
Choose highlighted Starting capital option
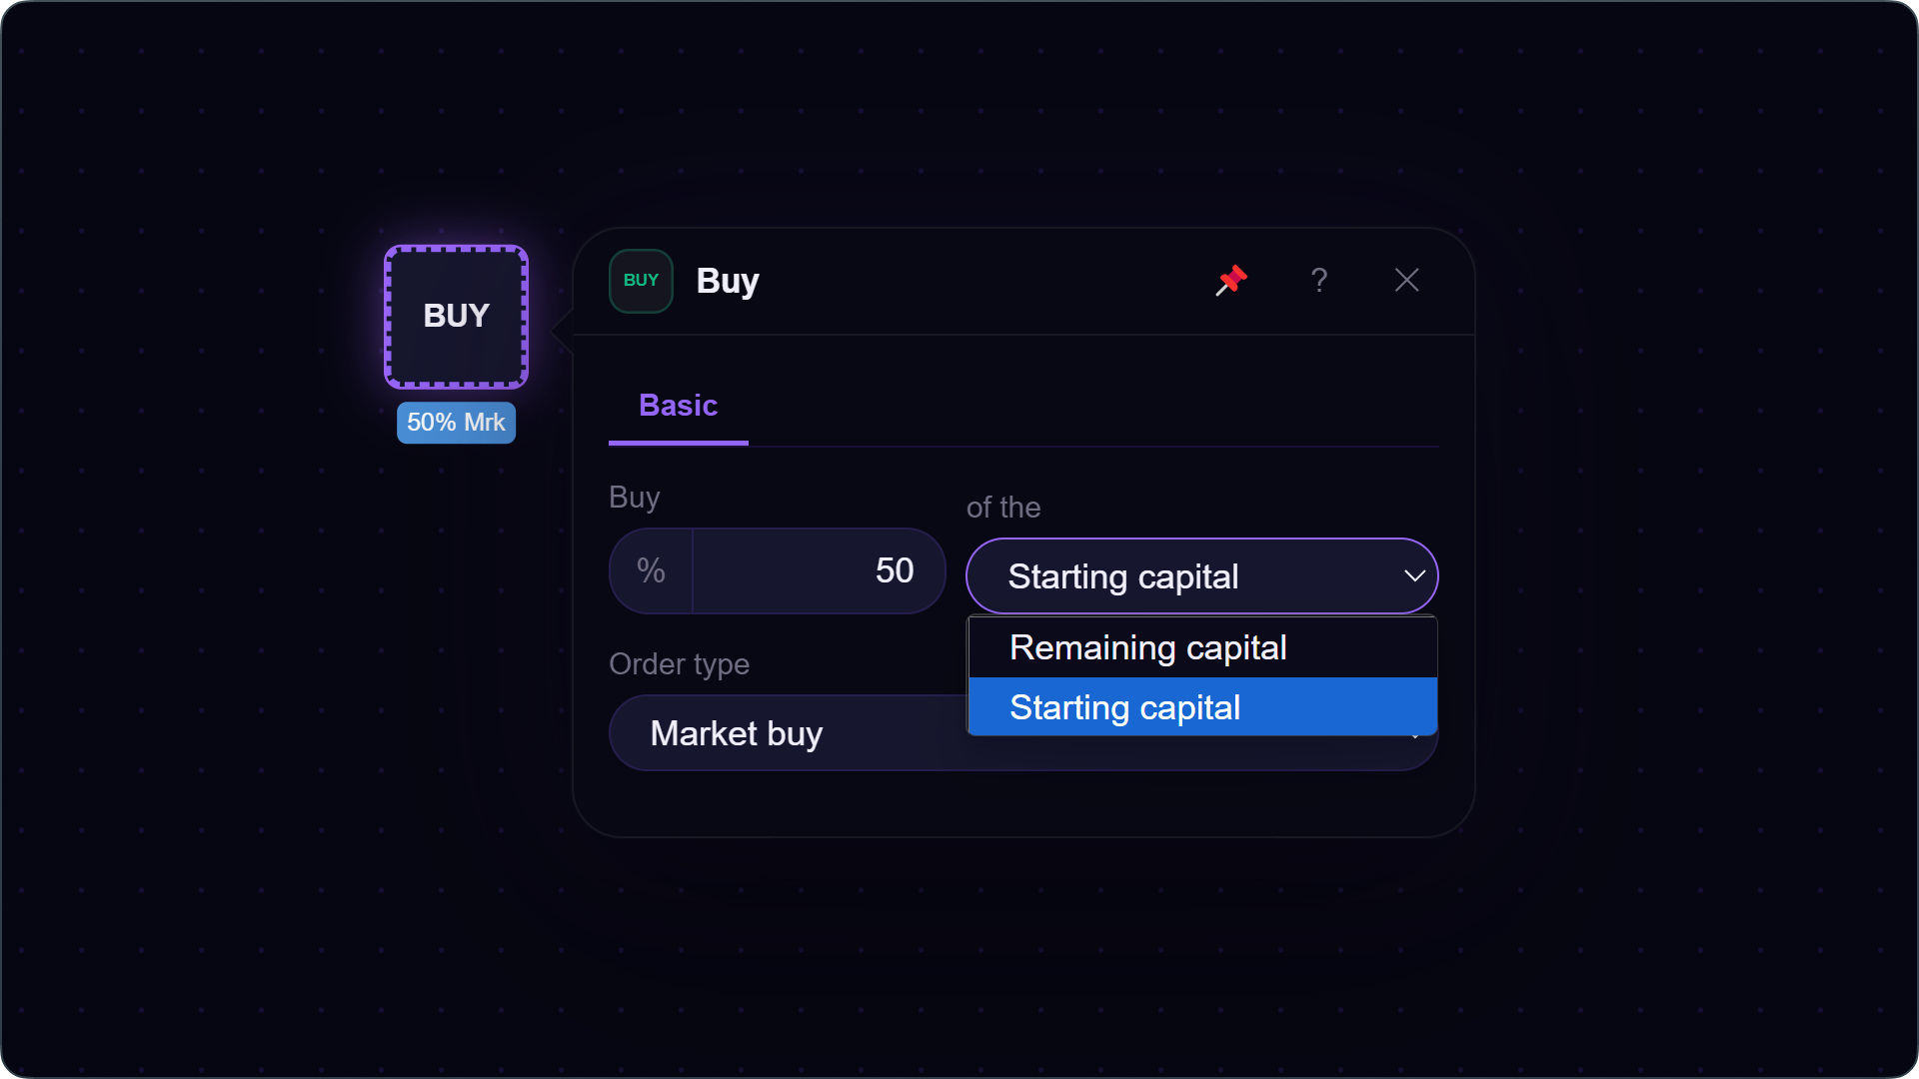(x=1202, y=707)
